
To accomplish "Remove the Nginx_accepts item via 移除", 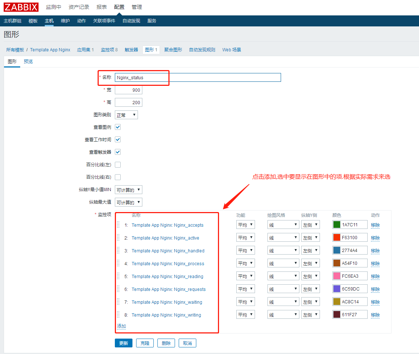I will 375,225.
